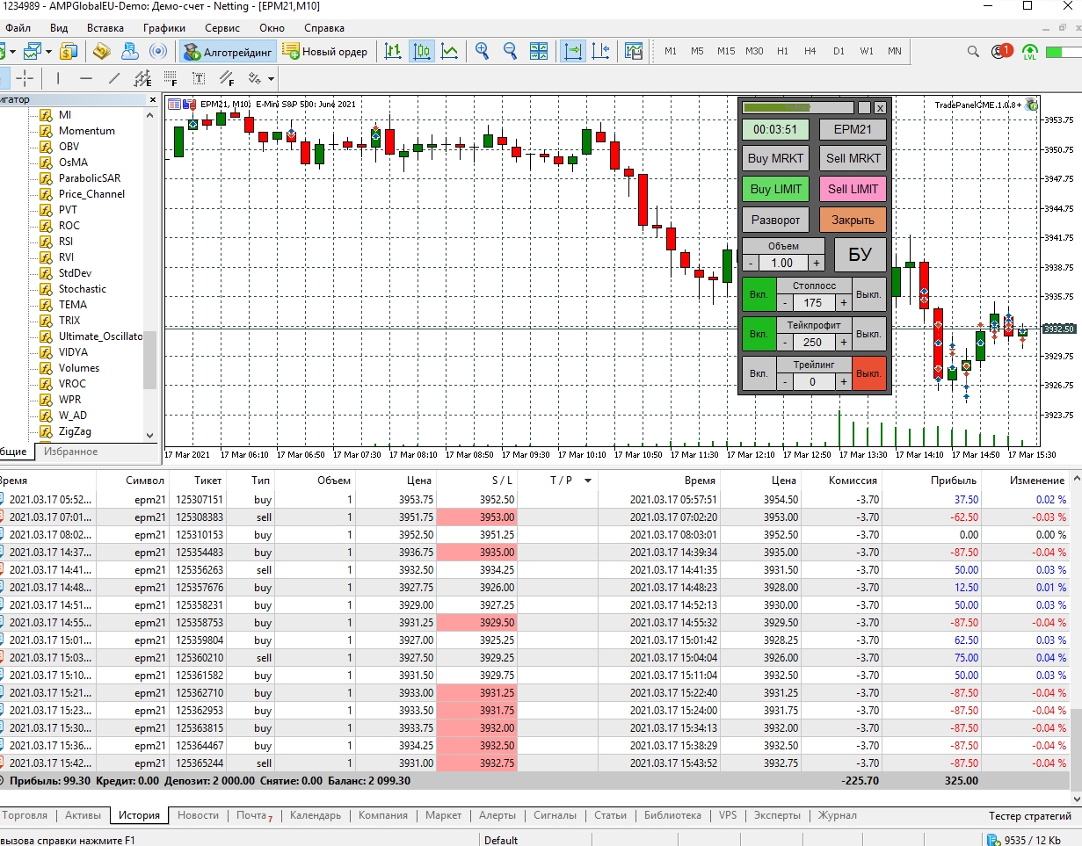Open the VPS cloud hosting icon
Screen dimensions: 1082x846
pos(130,52)
